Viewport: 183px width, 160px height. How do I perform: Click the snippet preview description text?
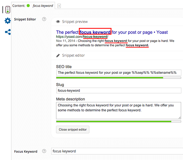click(115, 43)
